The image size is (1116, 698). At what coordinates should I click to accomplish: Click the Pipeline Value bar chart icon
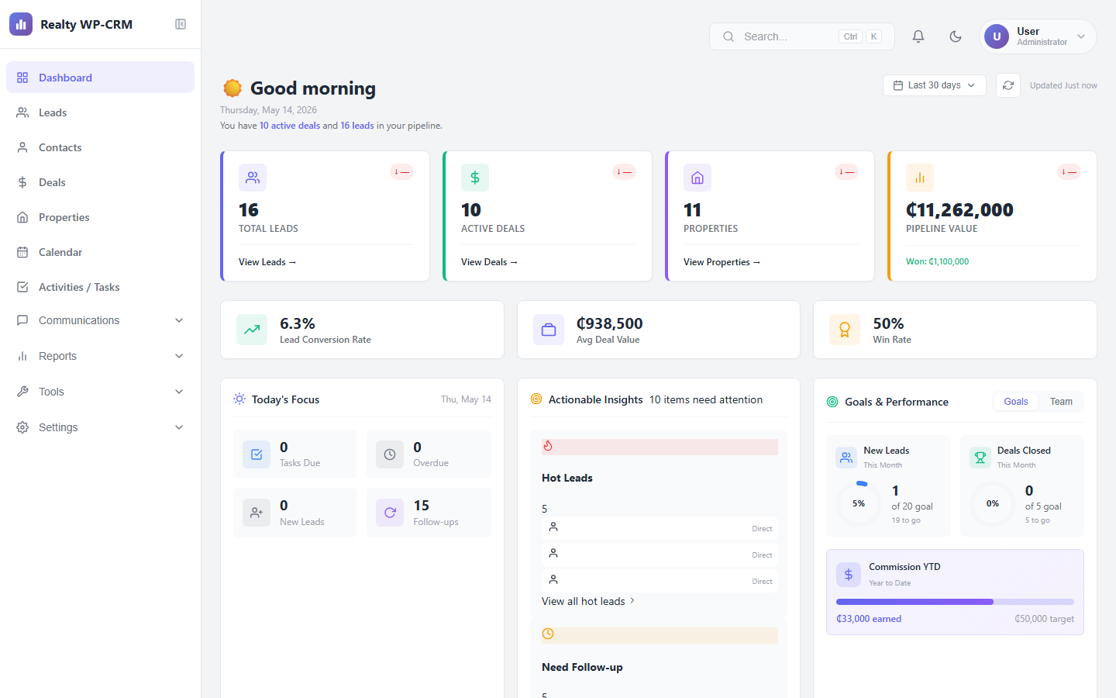pos(920,178)
